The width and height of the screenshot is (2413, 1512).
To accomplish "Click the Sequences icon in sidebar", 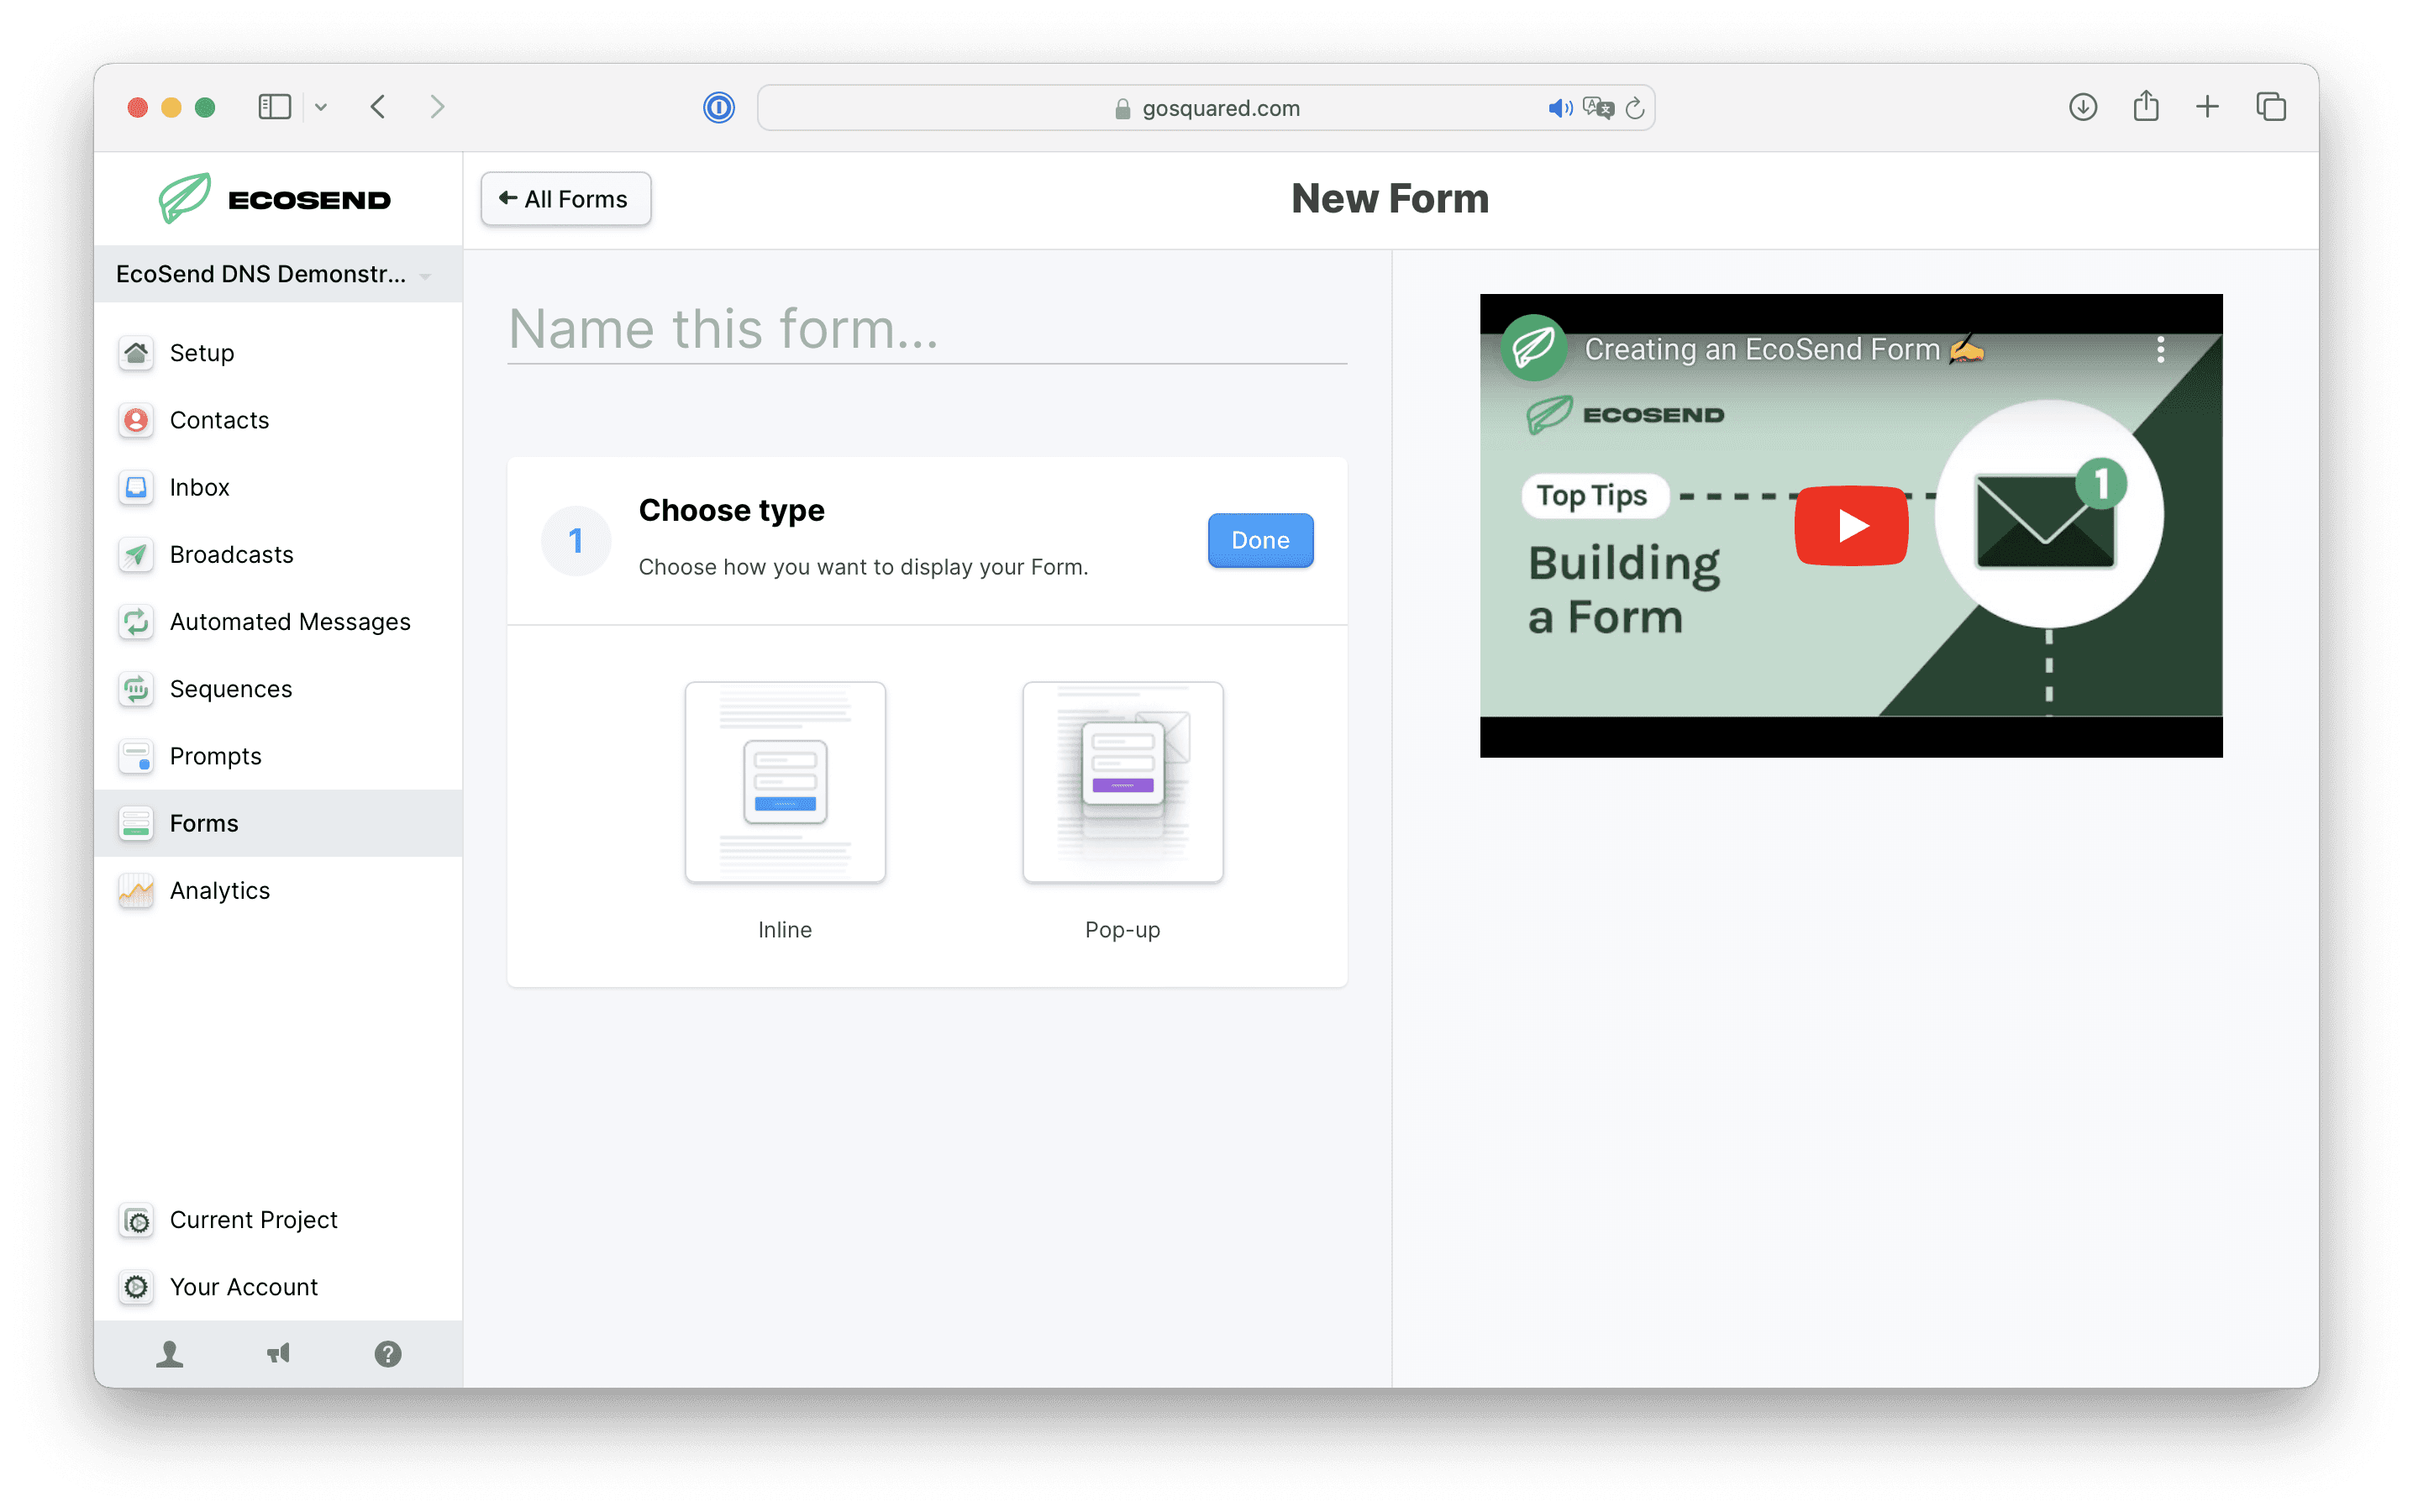I will pos(136,688).
